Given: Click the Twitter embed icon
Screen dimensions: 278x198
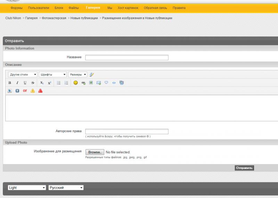Looking at the screenshot, I should pyautogui.click(x=10, y=91).
